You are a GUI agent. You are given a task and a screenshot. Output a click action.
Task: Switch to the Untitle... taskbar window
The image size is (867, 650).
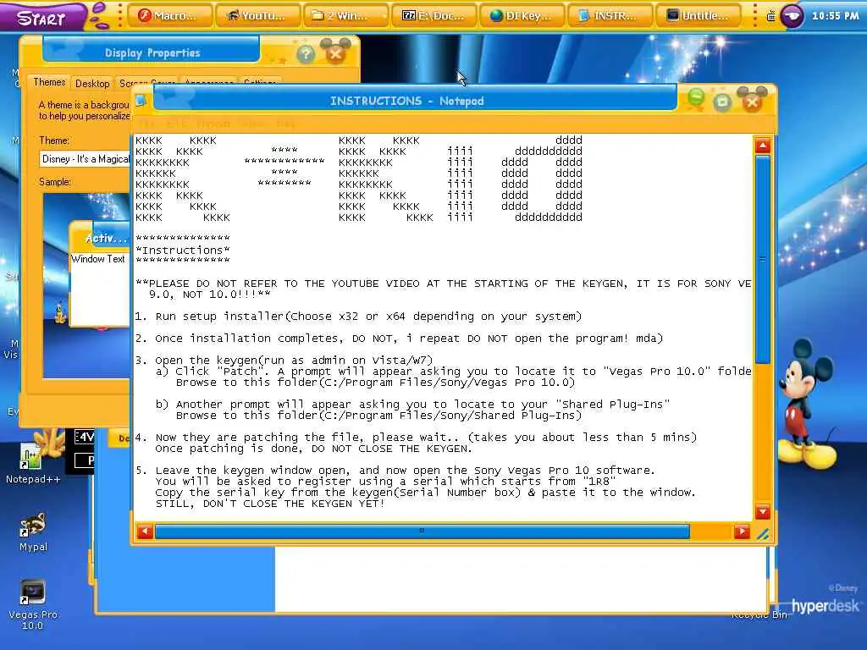699,16
